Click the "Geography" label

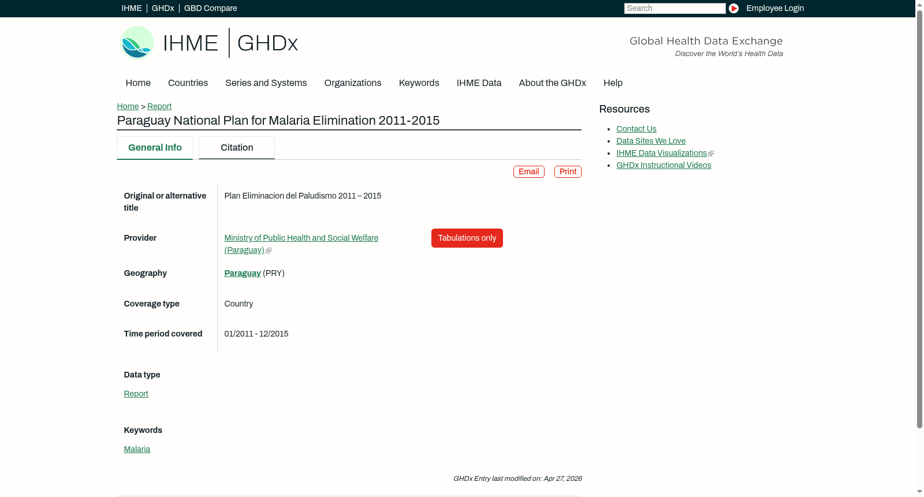pyautogui.click(x=145, y=274)
